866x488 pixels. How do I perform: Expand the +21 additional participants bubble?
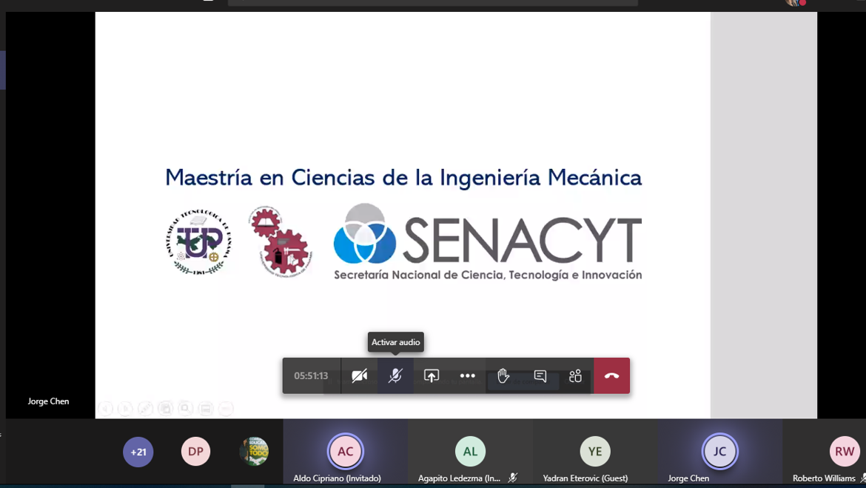(x=138, y=452)
